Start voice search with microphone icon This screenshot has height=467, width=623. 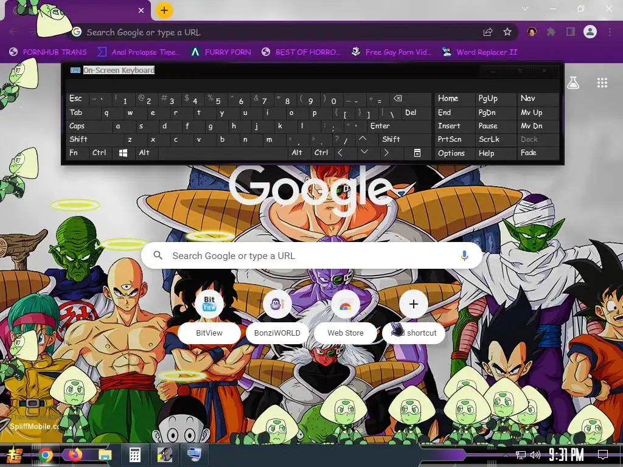click(x=464, y=256)
